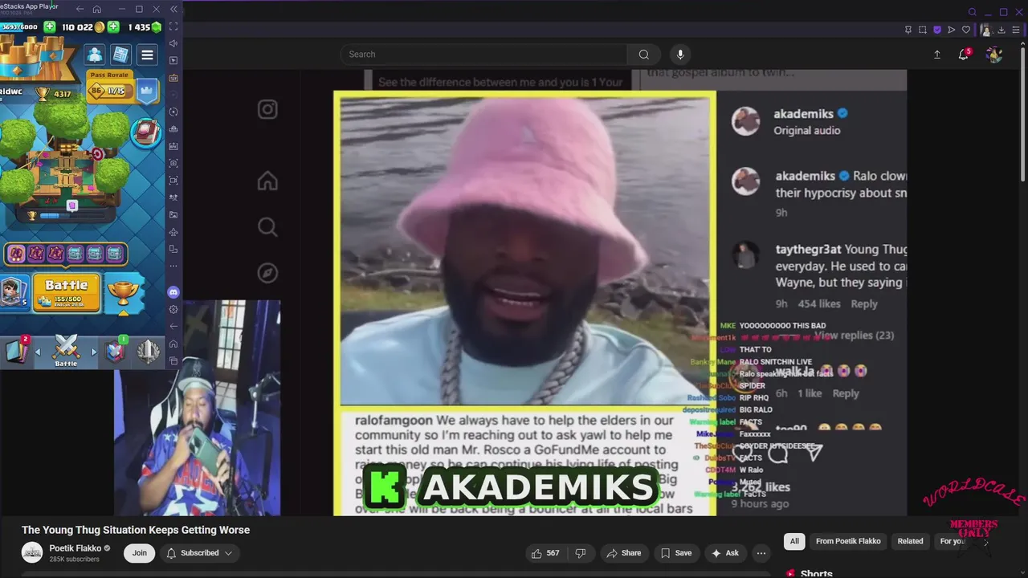Click BlueStacks fullscreen icon in side toolbar

click(173, 26)
